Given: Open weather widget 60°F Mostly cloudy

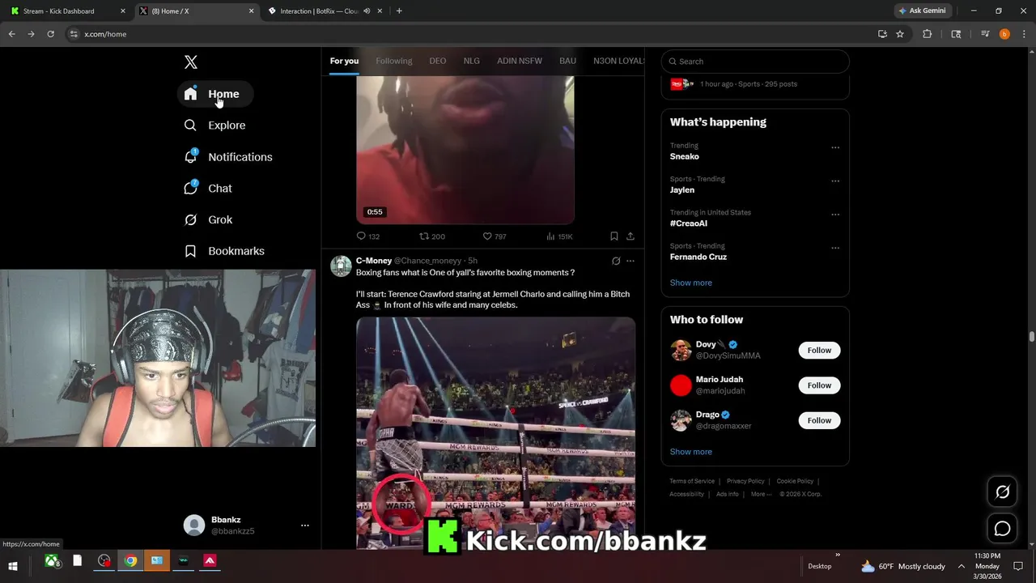Looking at the screenshot, I should coord(902,566).
